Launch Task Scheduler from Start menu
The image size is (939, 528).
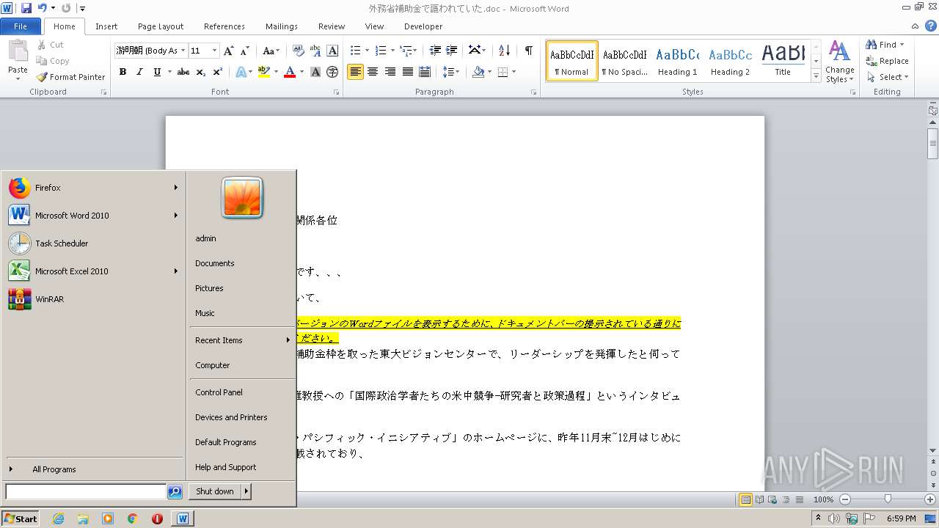[x=94, y=243]
